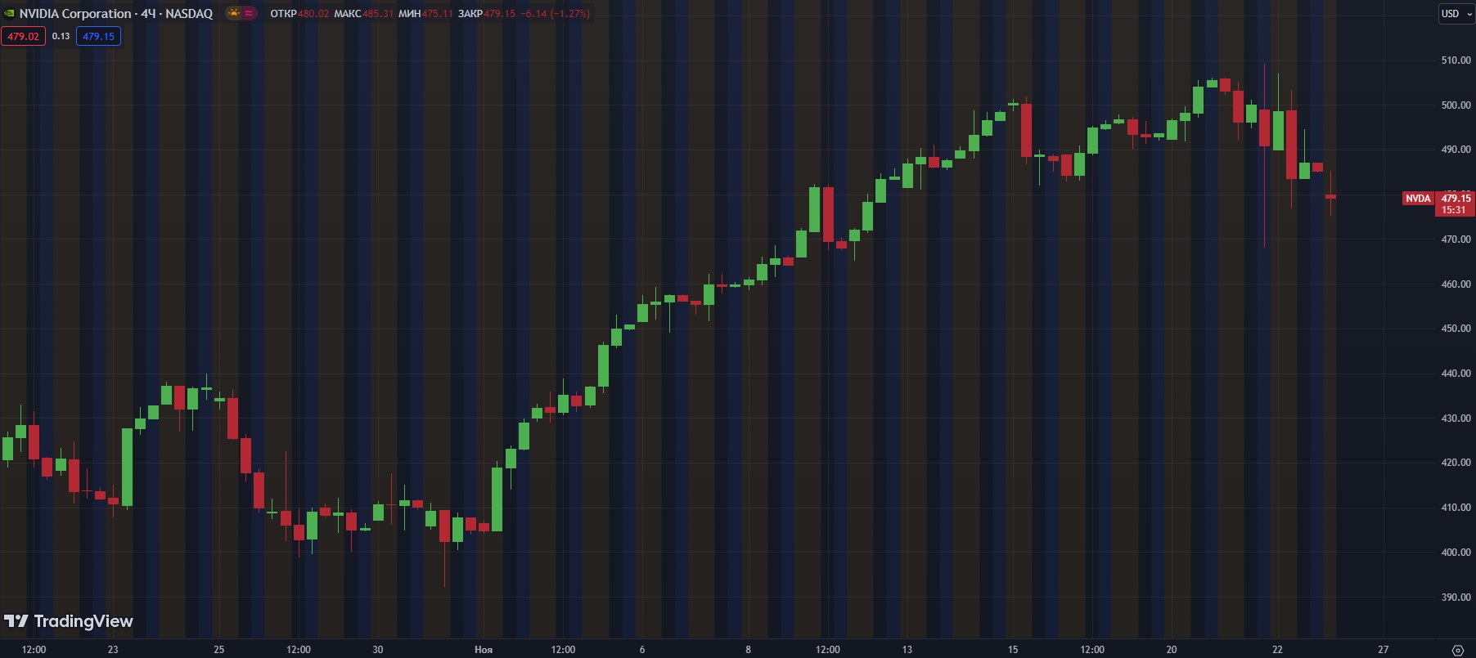
Task: Click the 13 date label on time axis
Action: (907, 650)
